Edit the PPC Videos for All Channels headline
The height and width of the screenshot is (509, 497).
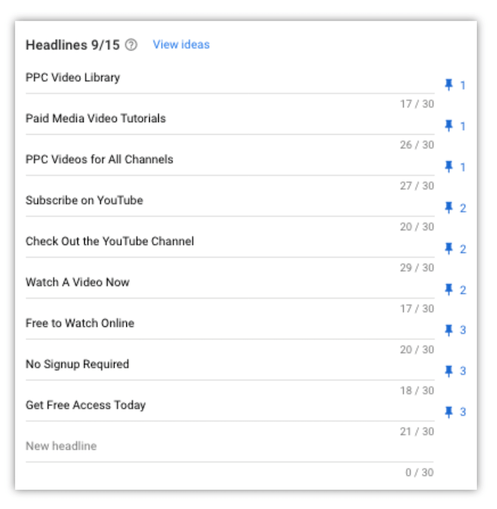click(x=230, y=160)
